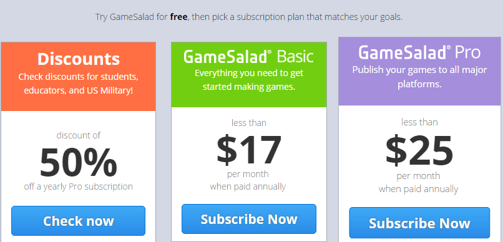Click the 50% discount figure
This screenshot has width=503, height=242.
tap(78, 163)
